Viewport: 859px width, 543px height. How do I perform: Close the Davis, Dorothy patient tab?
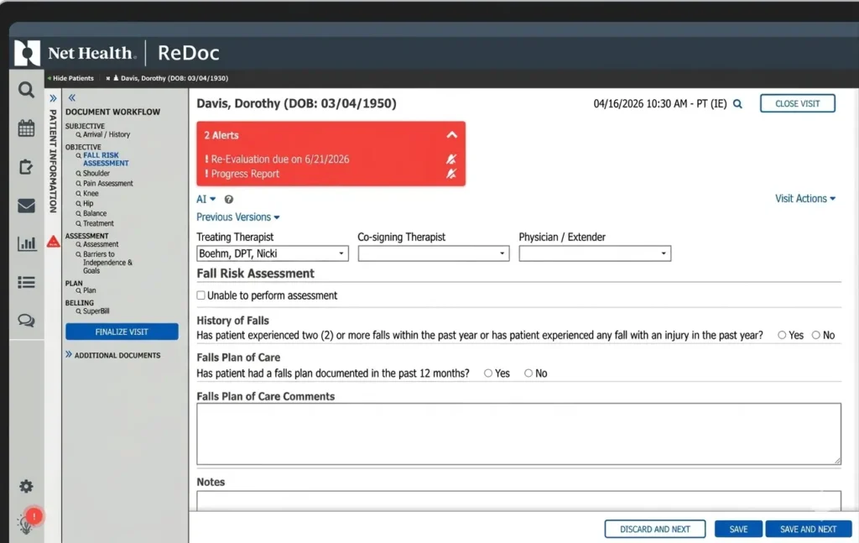pyautogui.click(x=108, y=78)
